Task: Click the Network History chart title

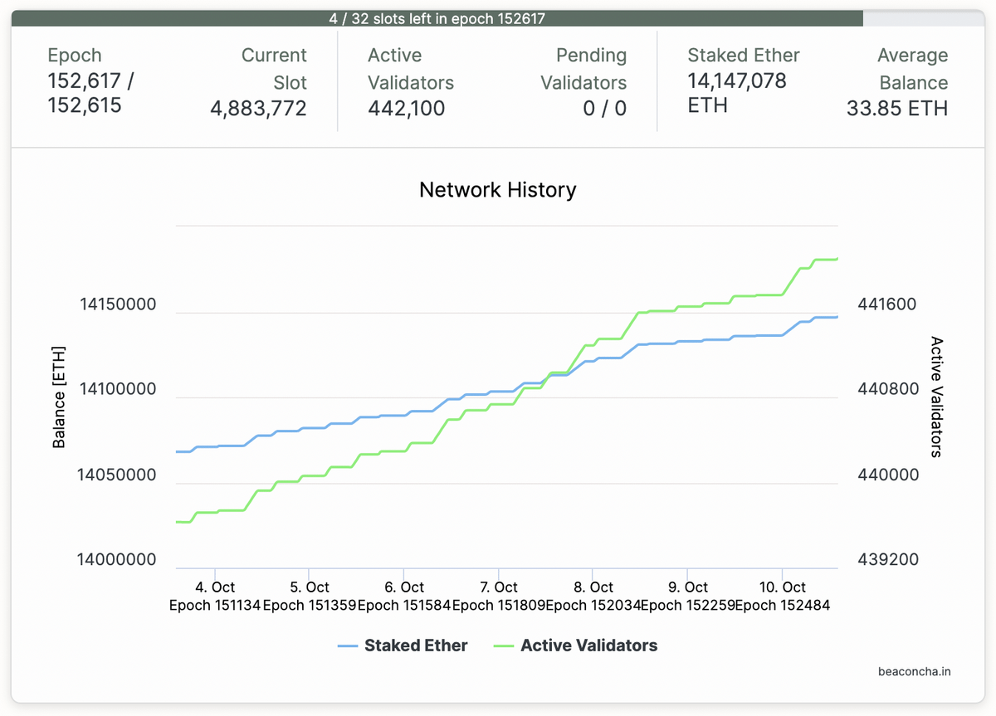Action: click(497, 190)
